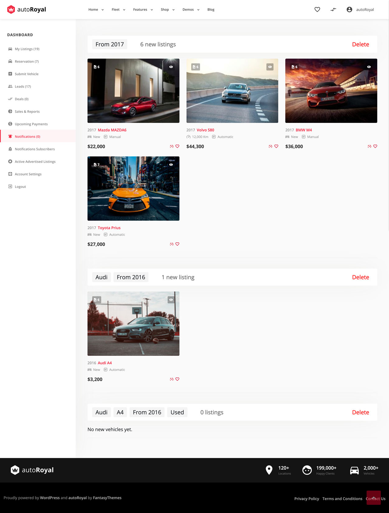The image size is (389, 513).
Task: Delete the Audi From 2016 notification
Action: (x=360, y=277)
